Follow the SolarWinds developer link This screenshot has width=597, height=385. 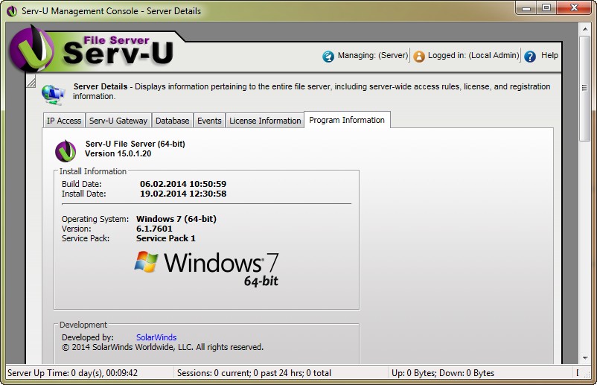[x=156, y=337]
